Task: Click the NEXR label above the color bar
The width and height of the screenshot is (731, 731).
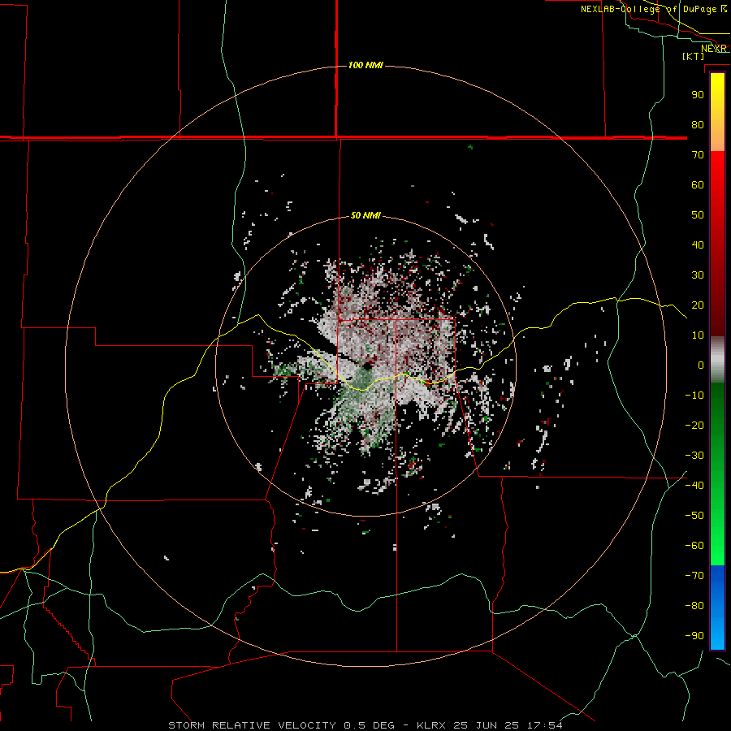Action: click(x=714, y=49)
